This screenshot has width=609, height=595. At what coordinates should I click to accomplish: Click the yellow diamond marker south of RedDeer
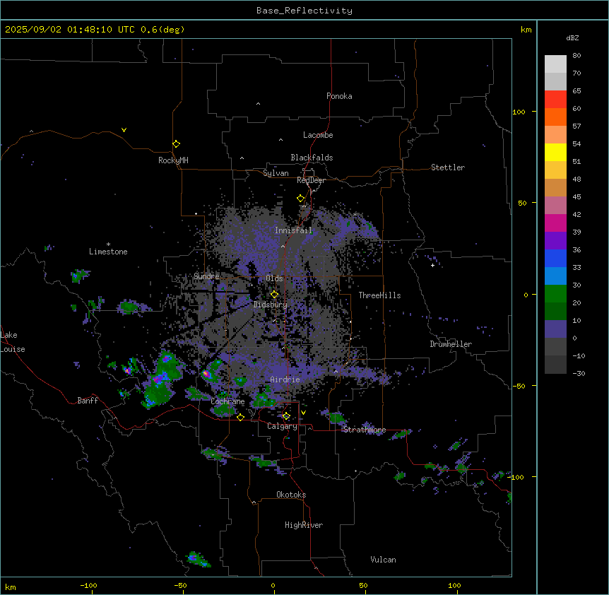pos(300,199)
